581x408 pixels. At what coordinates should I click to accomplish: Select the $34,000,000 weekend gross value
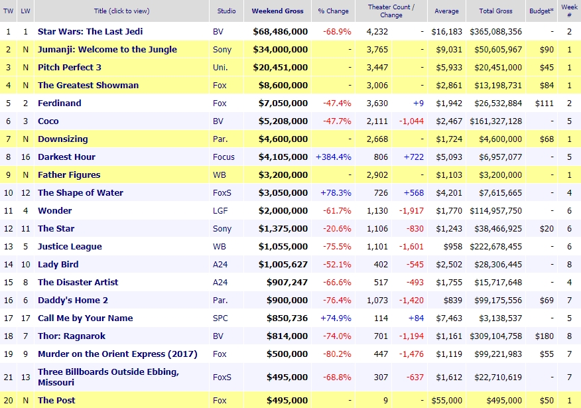tap(281, 49)
